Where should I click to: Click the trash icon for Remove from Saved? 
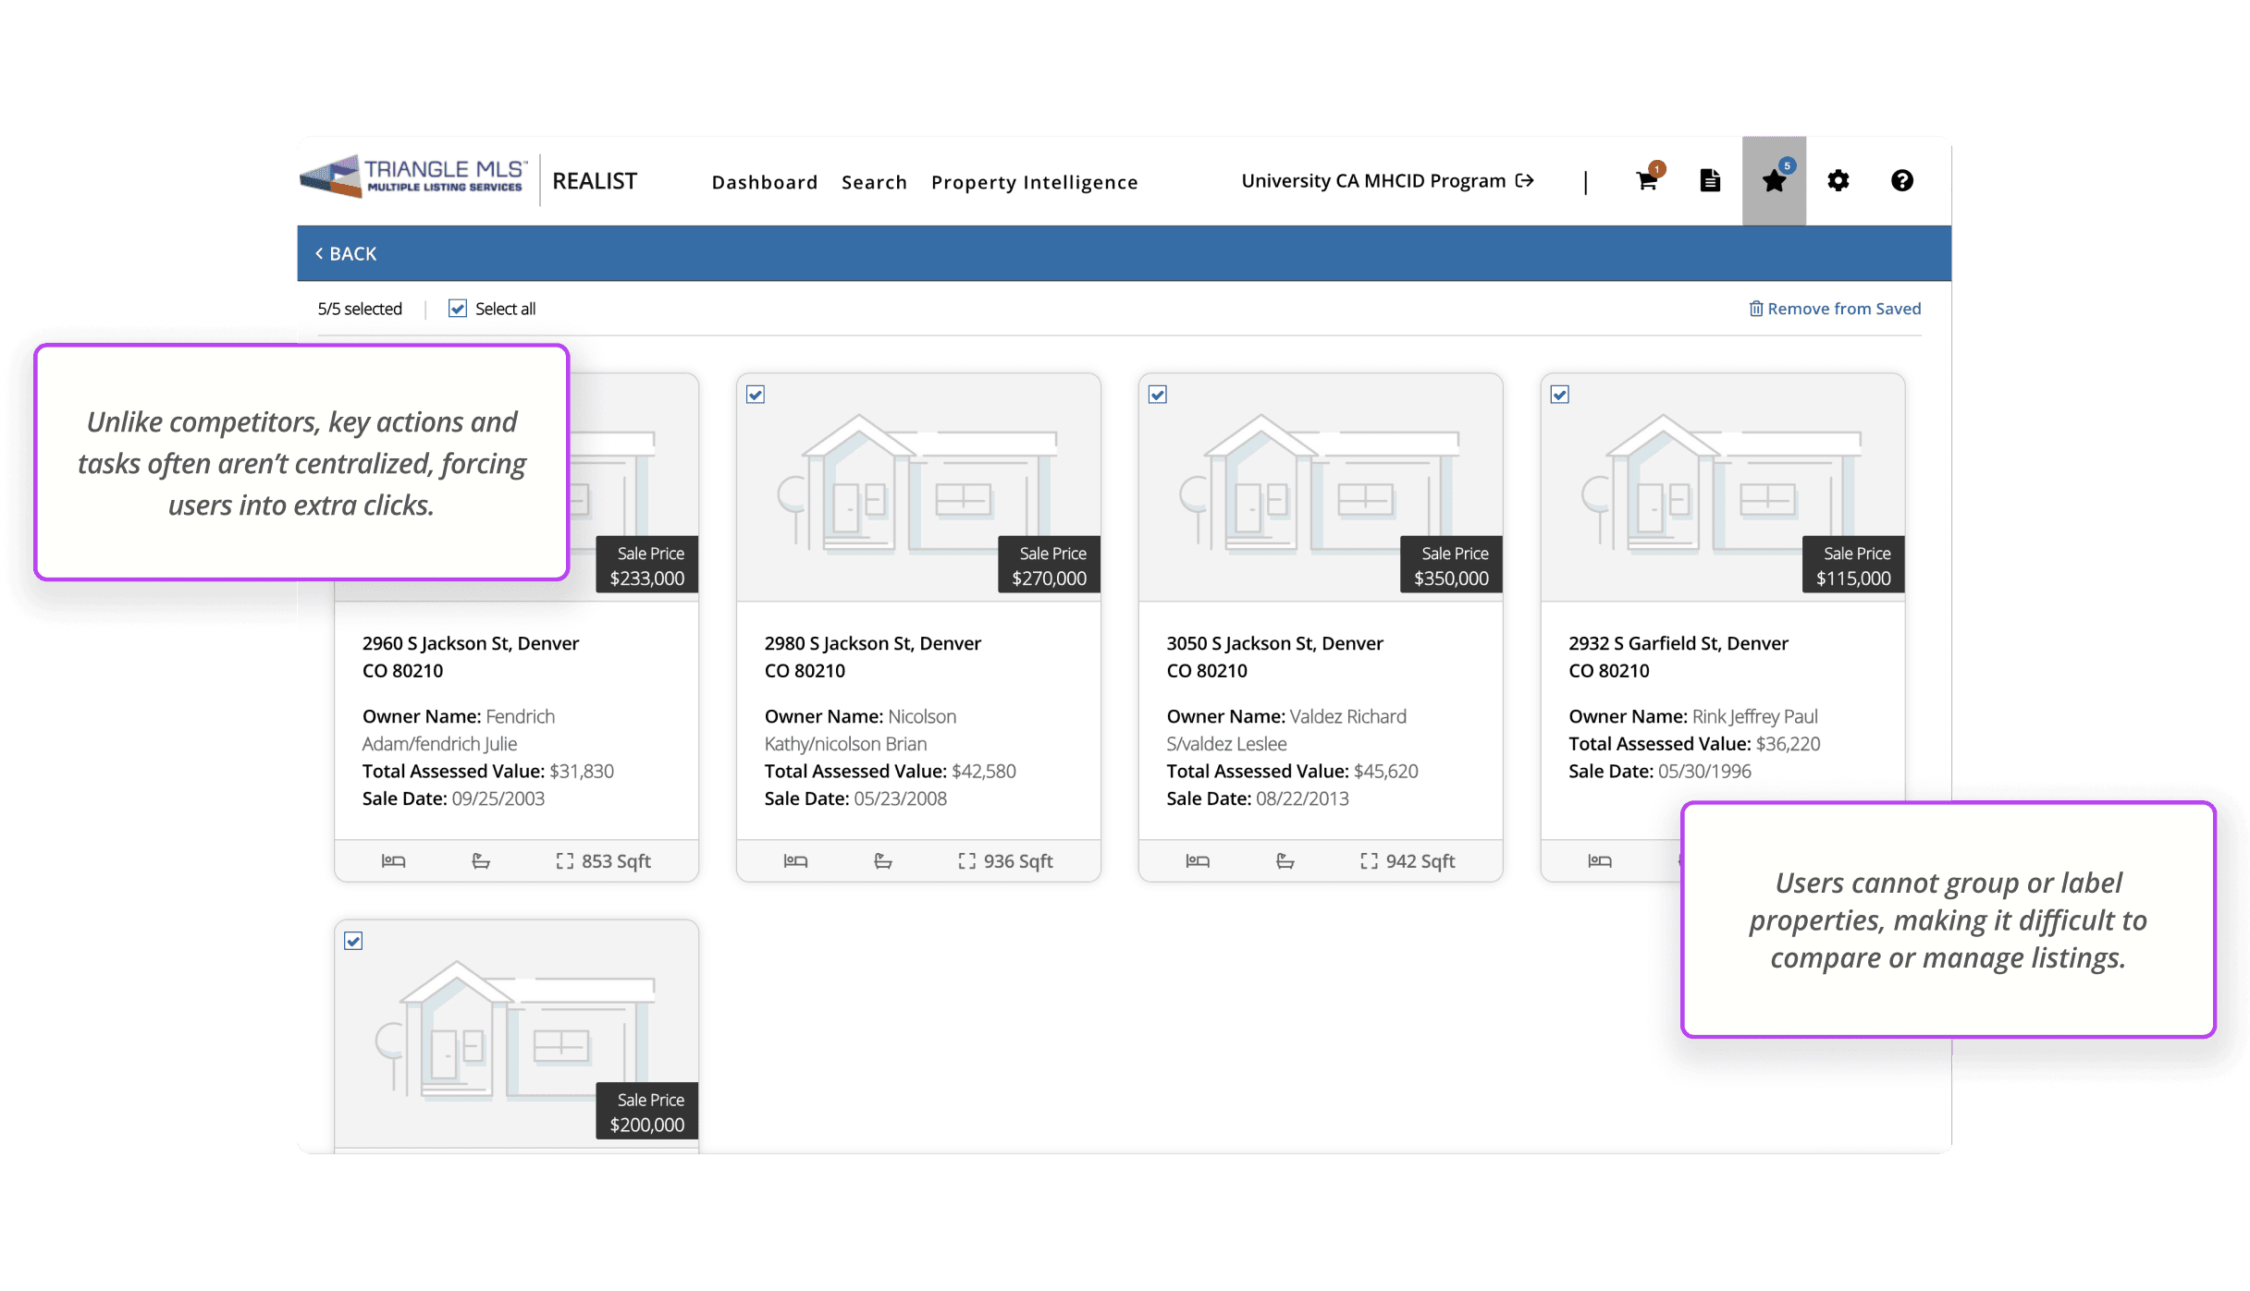[1755, 309]
